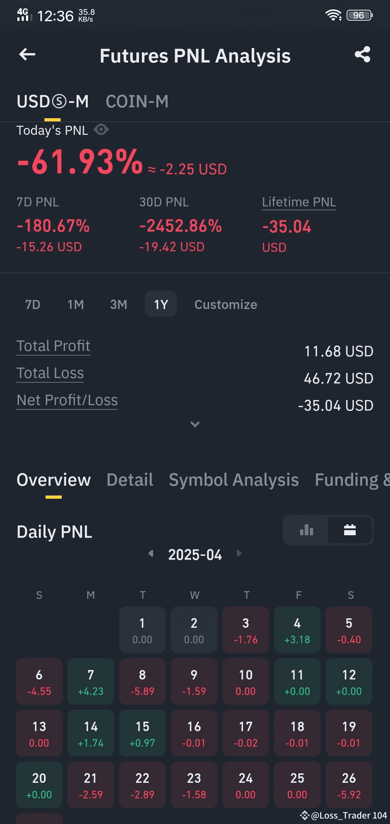Switch Daily PNL to bar chart view
The image size is (390, 824).
coord(306,530)
